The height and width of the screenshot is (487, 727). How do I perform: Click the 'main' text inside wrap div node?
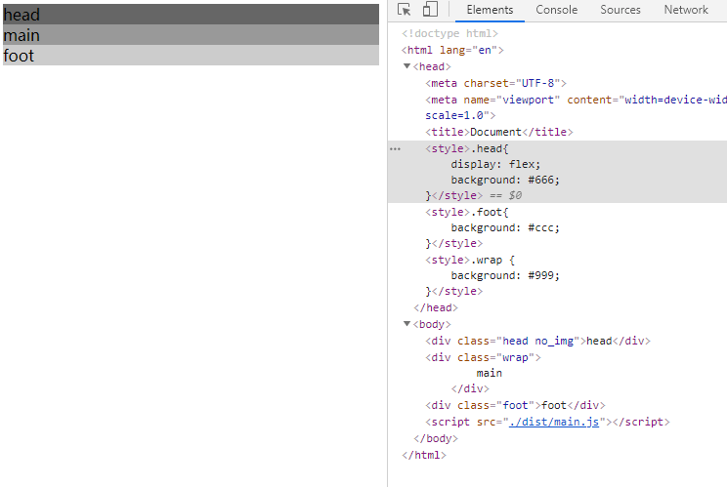490,373
